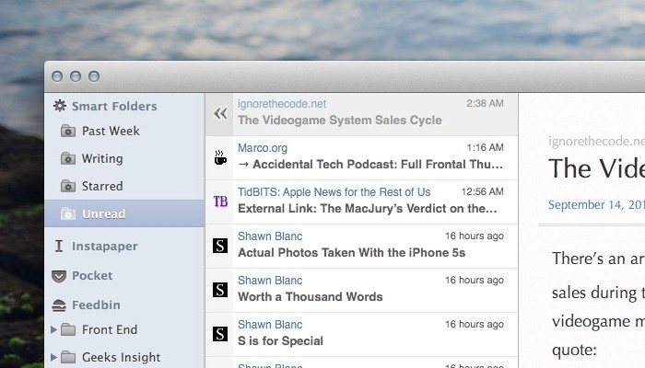Screen dimensions: 645x368
Task: Click the Feedbin account icon
Action: 59,305
